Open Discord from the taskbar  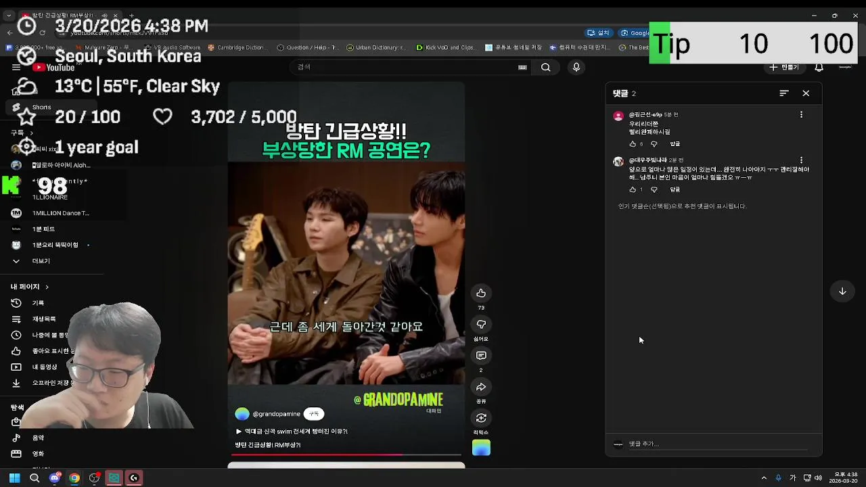[55, 478]
